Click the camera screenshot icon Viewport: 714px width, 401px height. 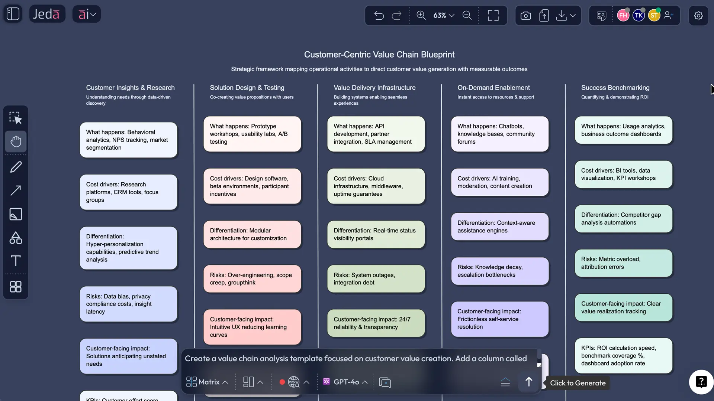(x=525, y=16)
